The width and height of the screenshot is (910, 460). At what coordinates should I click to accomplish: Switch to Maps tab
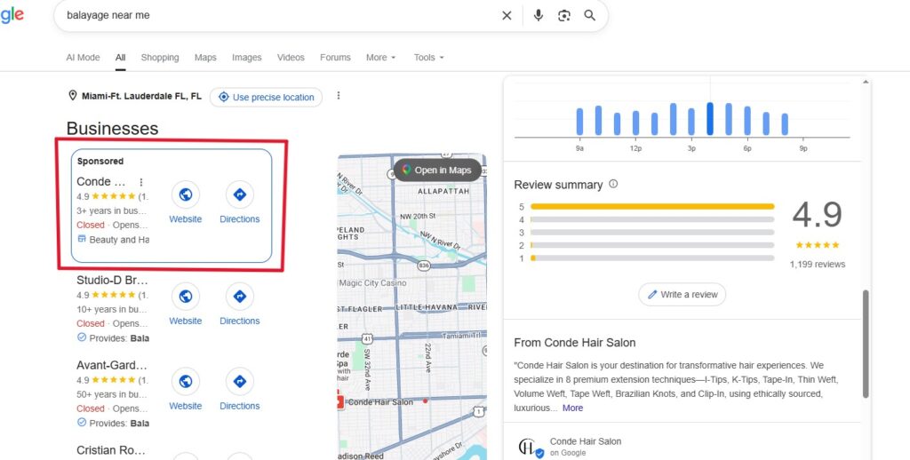(205, 58)
